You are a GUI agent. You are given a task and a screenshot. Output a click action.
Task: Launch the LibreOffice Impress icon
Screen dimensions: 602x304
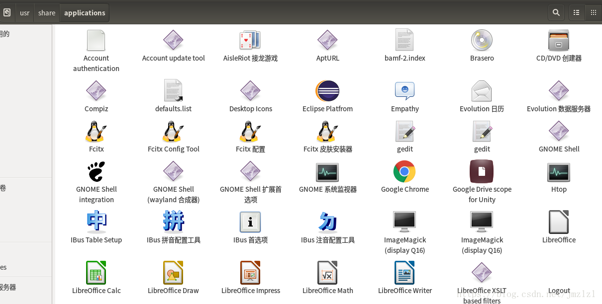point(250,273)
